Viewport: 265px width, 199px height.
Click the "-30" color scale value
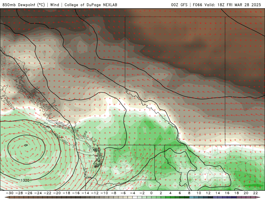pyautogui.click(x=10, y=193)
